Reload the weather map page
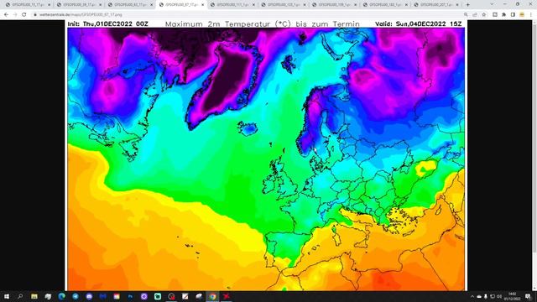This screenshot has height=302, width=537. click(24, 15)
